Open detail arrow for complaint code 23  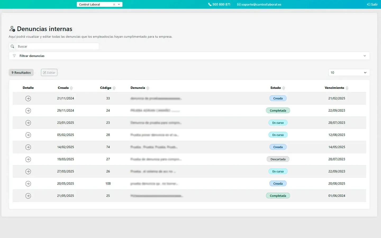pos(28,123)
